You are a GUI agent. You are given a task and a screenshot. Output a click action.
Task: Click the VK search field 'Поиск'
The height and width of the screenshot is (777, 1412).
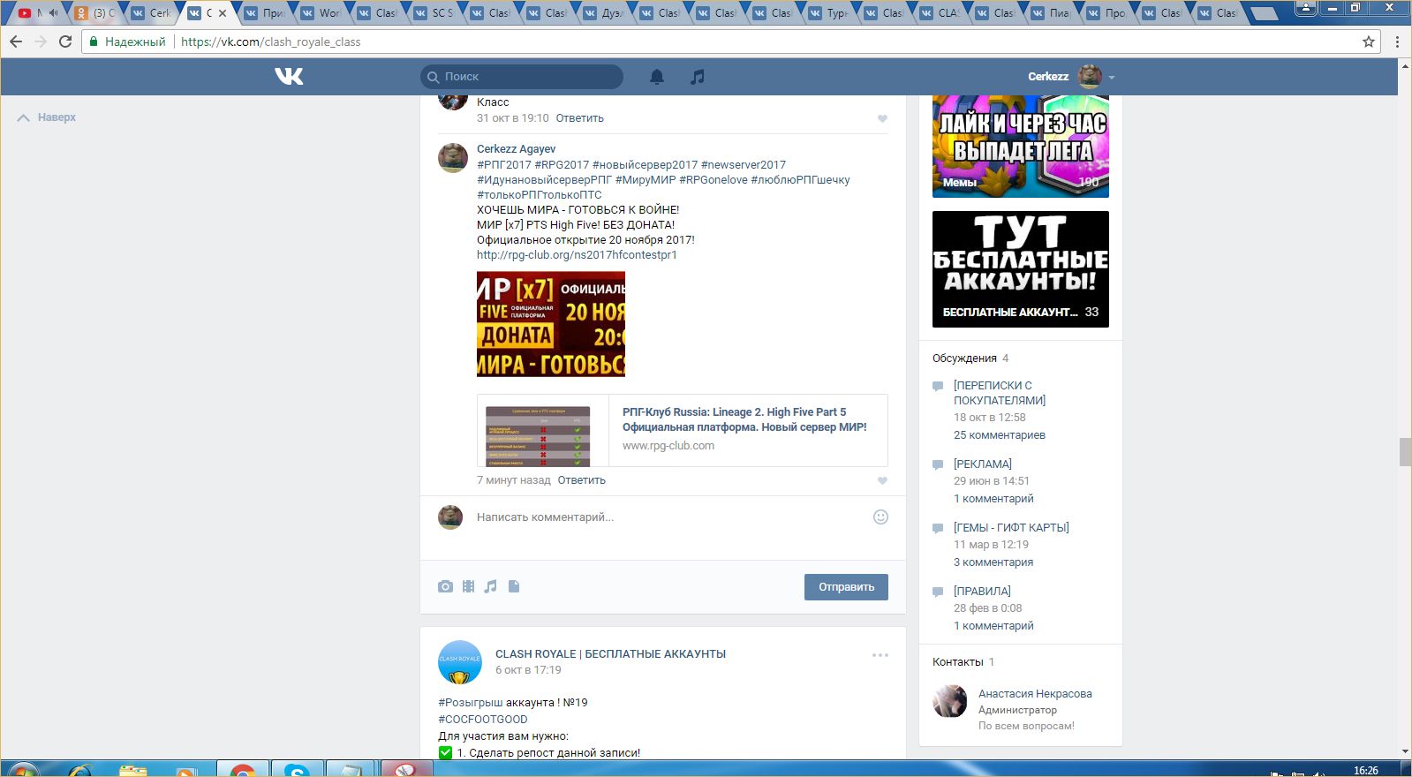pos(522,77)
